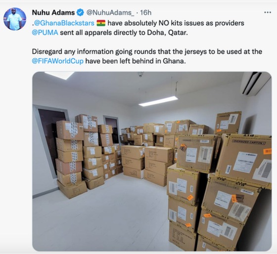The height and width of the screenshot is (254, 277).
Task: Click the Oversized Carton box in photo
Action: 244,161
